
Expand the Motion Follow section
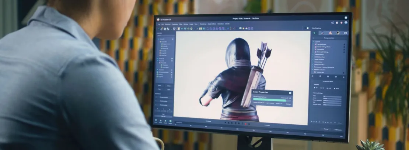tap(313, 62)
